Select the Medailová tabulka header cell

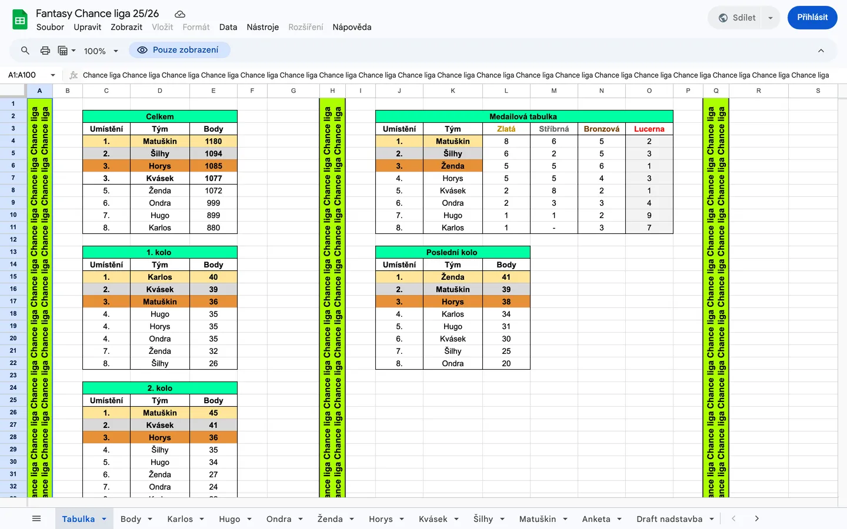point(524,116)
